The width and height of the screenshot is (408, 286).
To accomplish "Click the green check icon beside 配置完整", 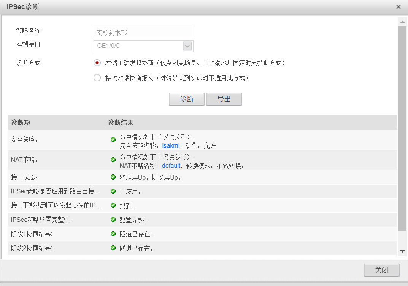I will coord(113,220).
